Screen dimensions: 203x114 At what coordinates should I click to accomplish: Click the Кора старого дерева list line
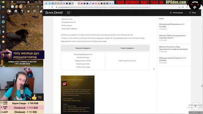69,28
